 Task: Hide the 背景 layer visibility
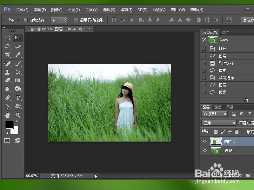204,150
